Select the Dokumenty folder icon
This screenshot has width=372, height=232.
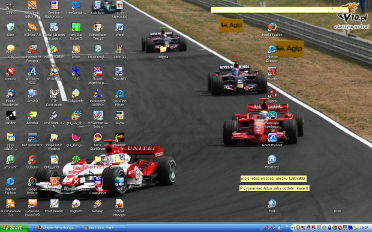(x=76, y=96)
